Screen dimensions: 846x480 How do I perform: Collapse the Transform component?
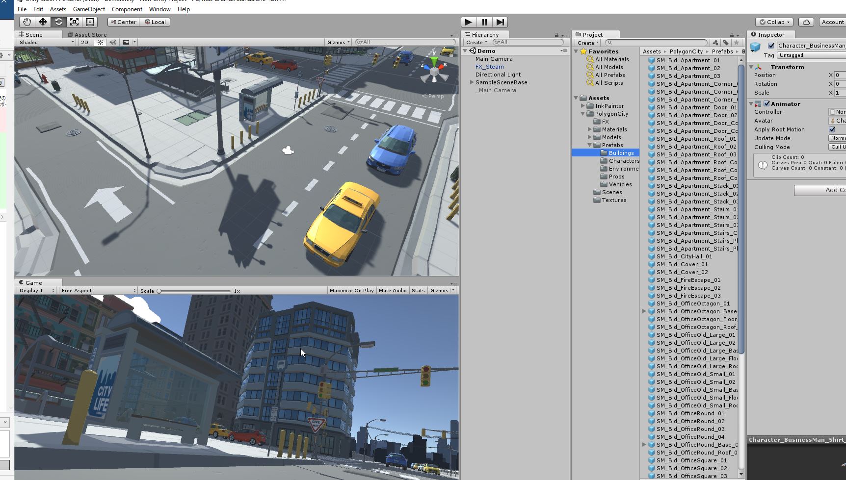click(751, 67)
